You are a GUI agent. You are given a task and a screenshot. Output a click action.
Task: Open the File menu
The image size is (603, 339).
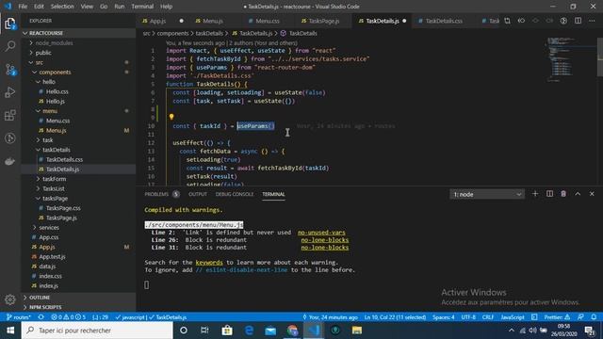point(23,7)
